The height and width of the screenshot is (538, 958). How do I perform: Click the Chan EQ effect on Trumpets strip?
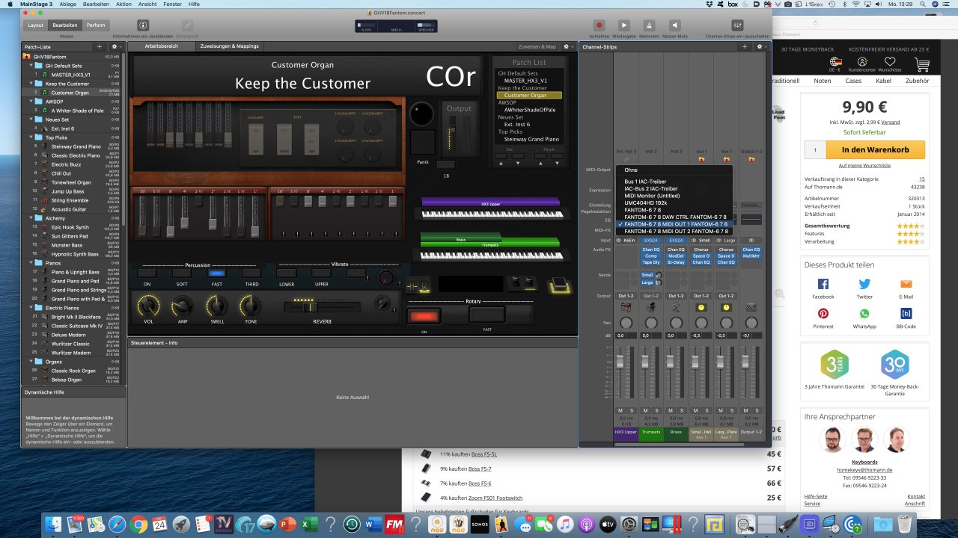coord(651,250)
